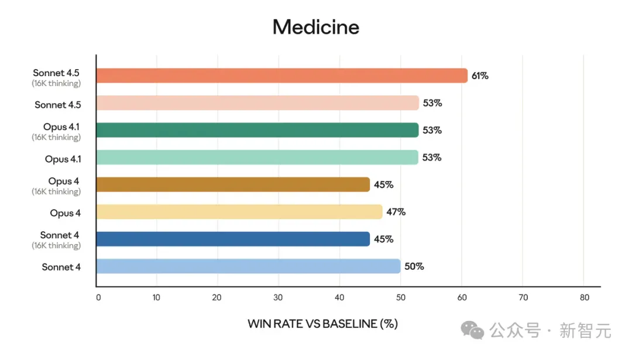Click the 47% value label

(396, 211)
